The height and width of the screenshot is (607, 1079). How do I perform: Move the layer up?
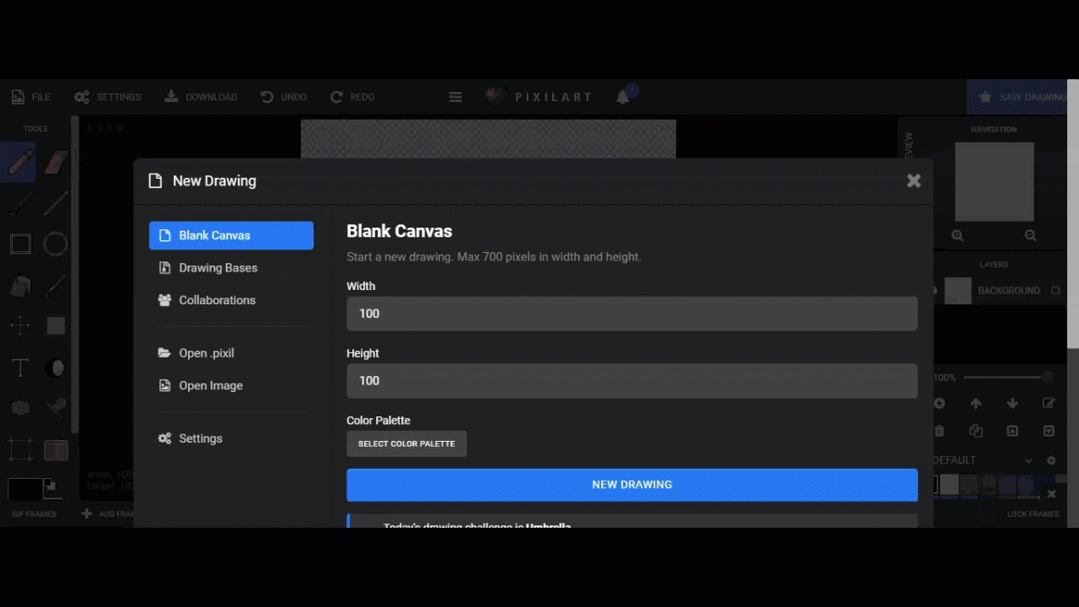975,404
